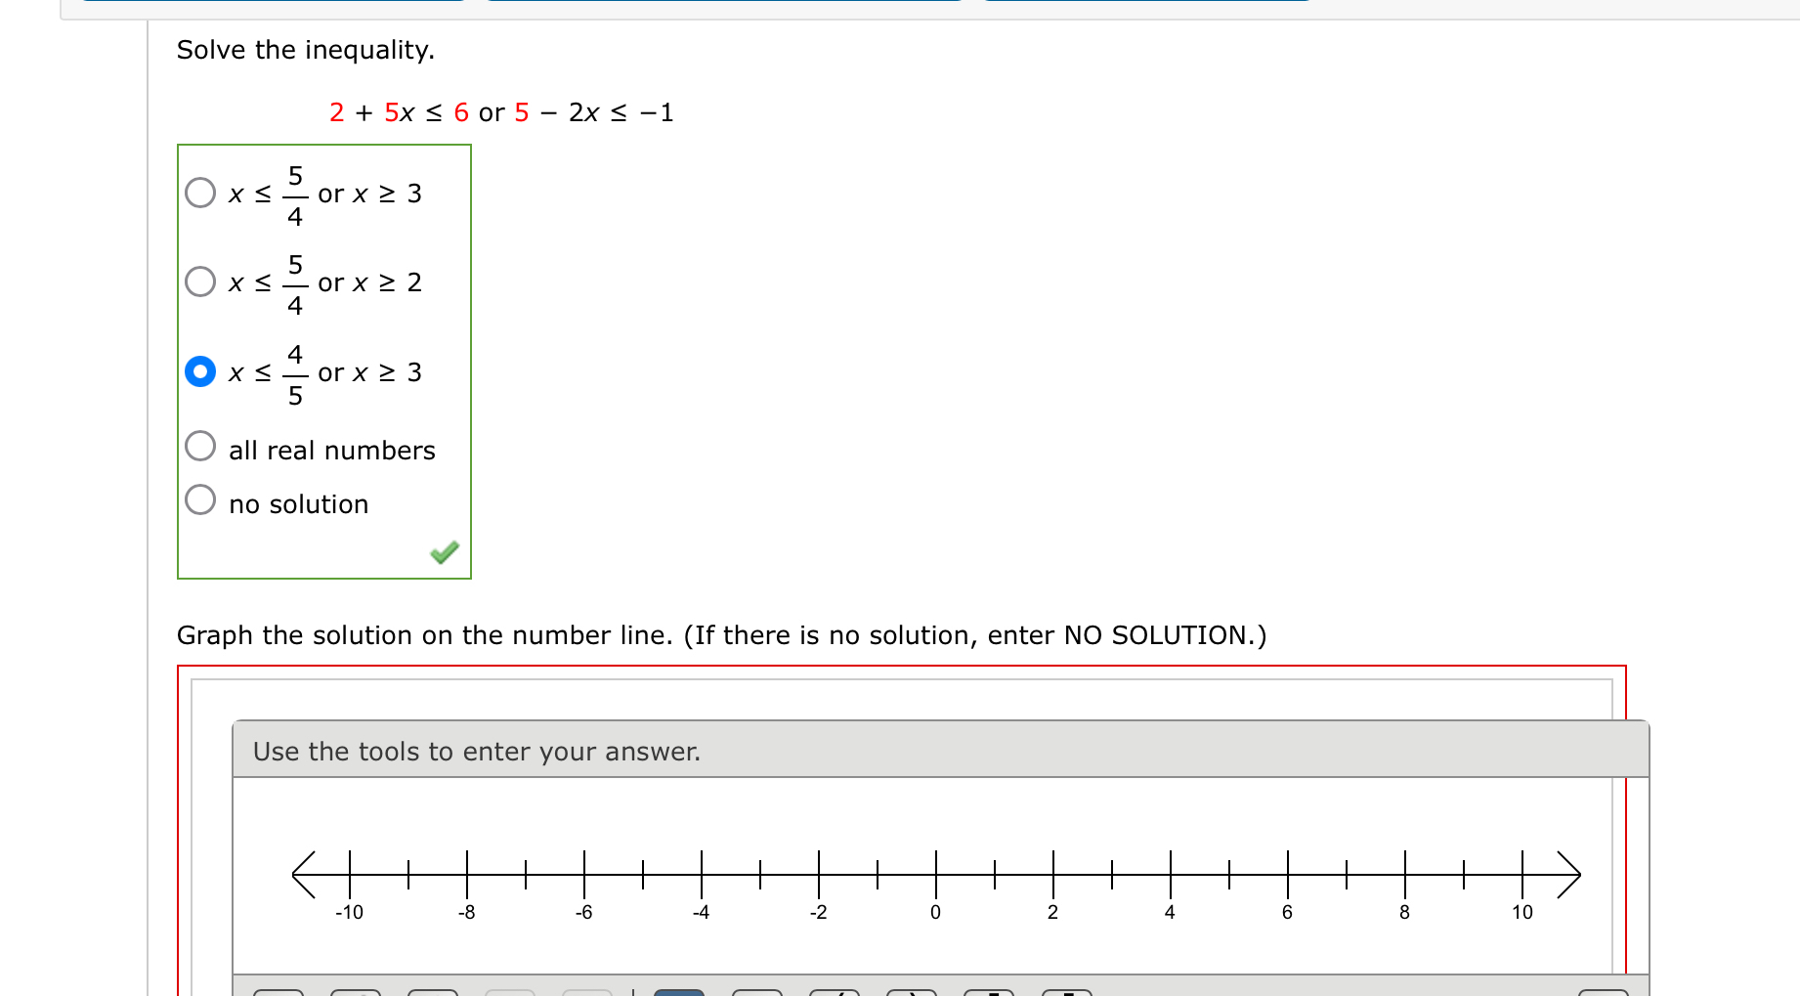The image size is (1800, 996).
Task: Select the x ≤ 5/4 or x ≥ 2 option
Action: tap(200, 281)
